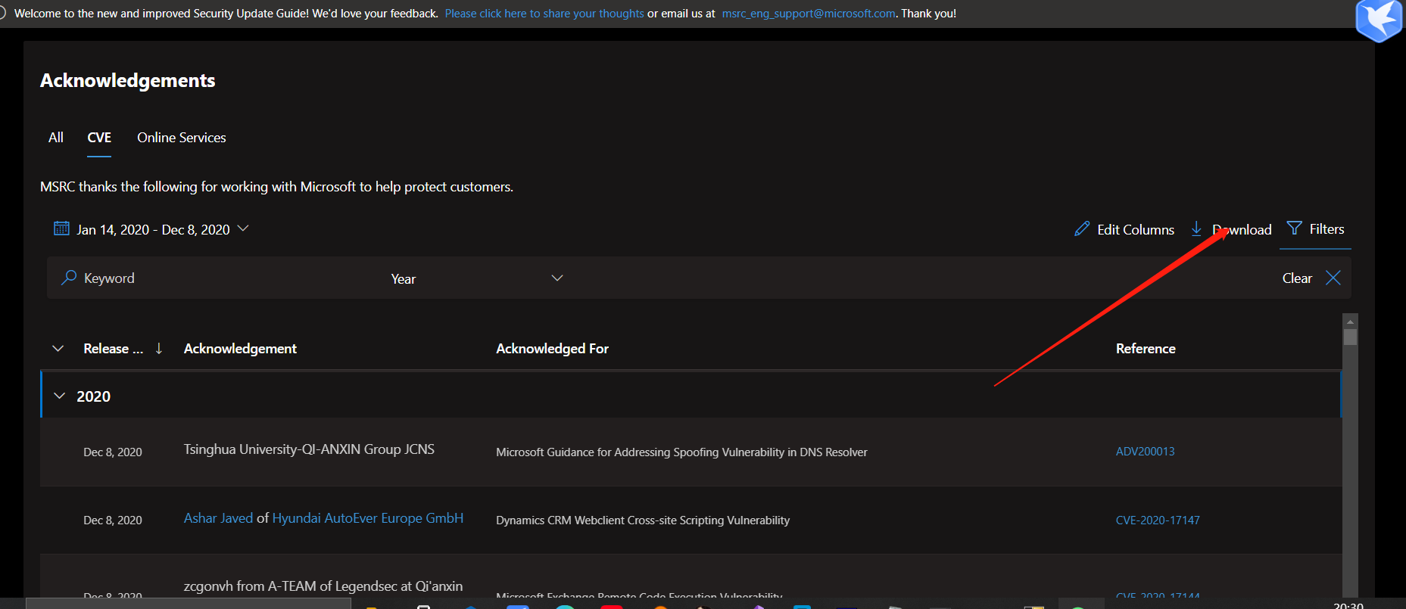Click the Keyword search magnifier icon
The image size is (1406, 609).
click(x=69, y=278)
